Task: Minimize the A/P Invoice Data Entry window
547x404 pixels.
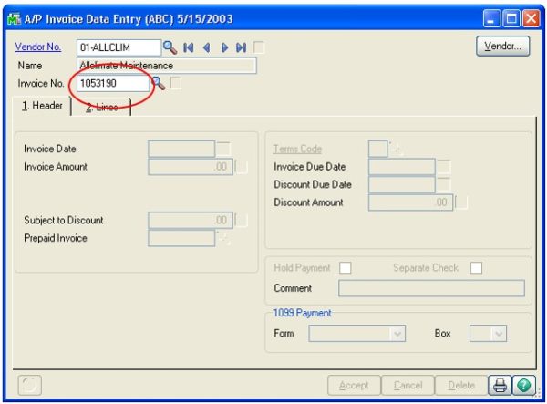Action: [491, 18]
